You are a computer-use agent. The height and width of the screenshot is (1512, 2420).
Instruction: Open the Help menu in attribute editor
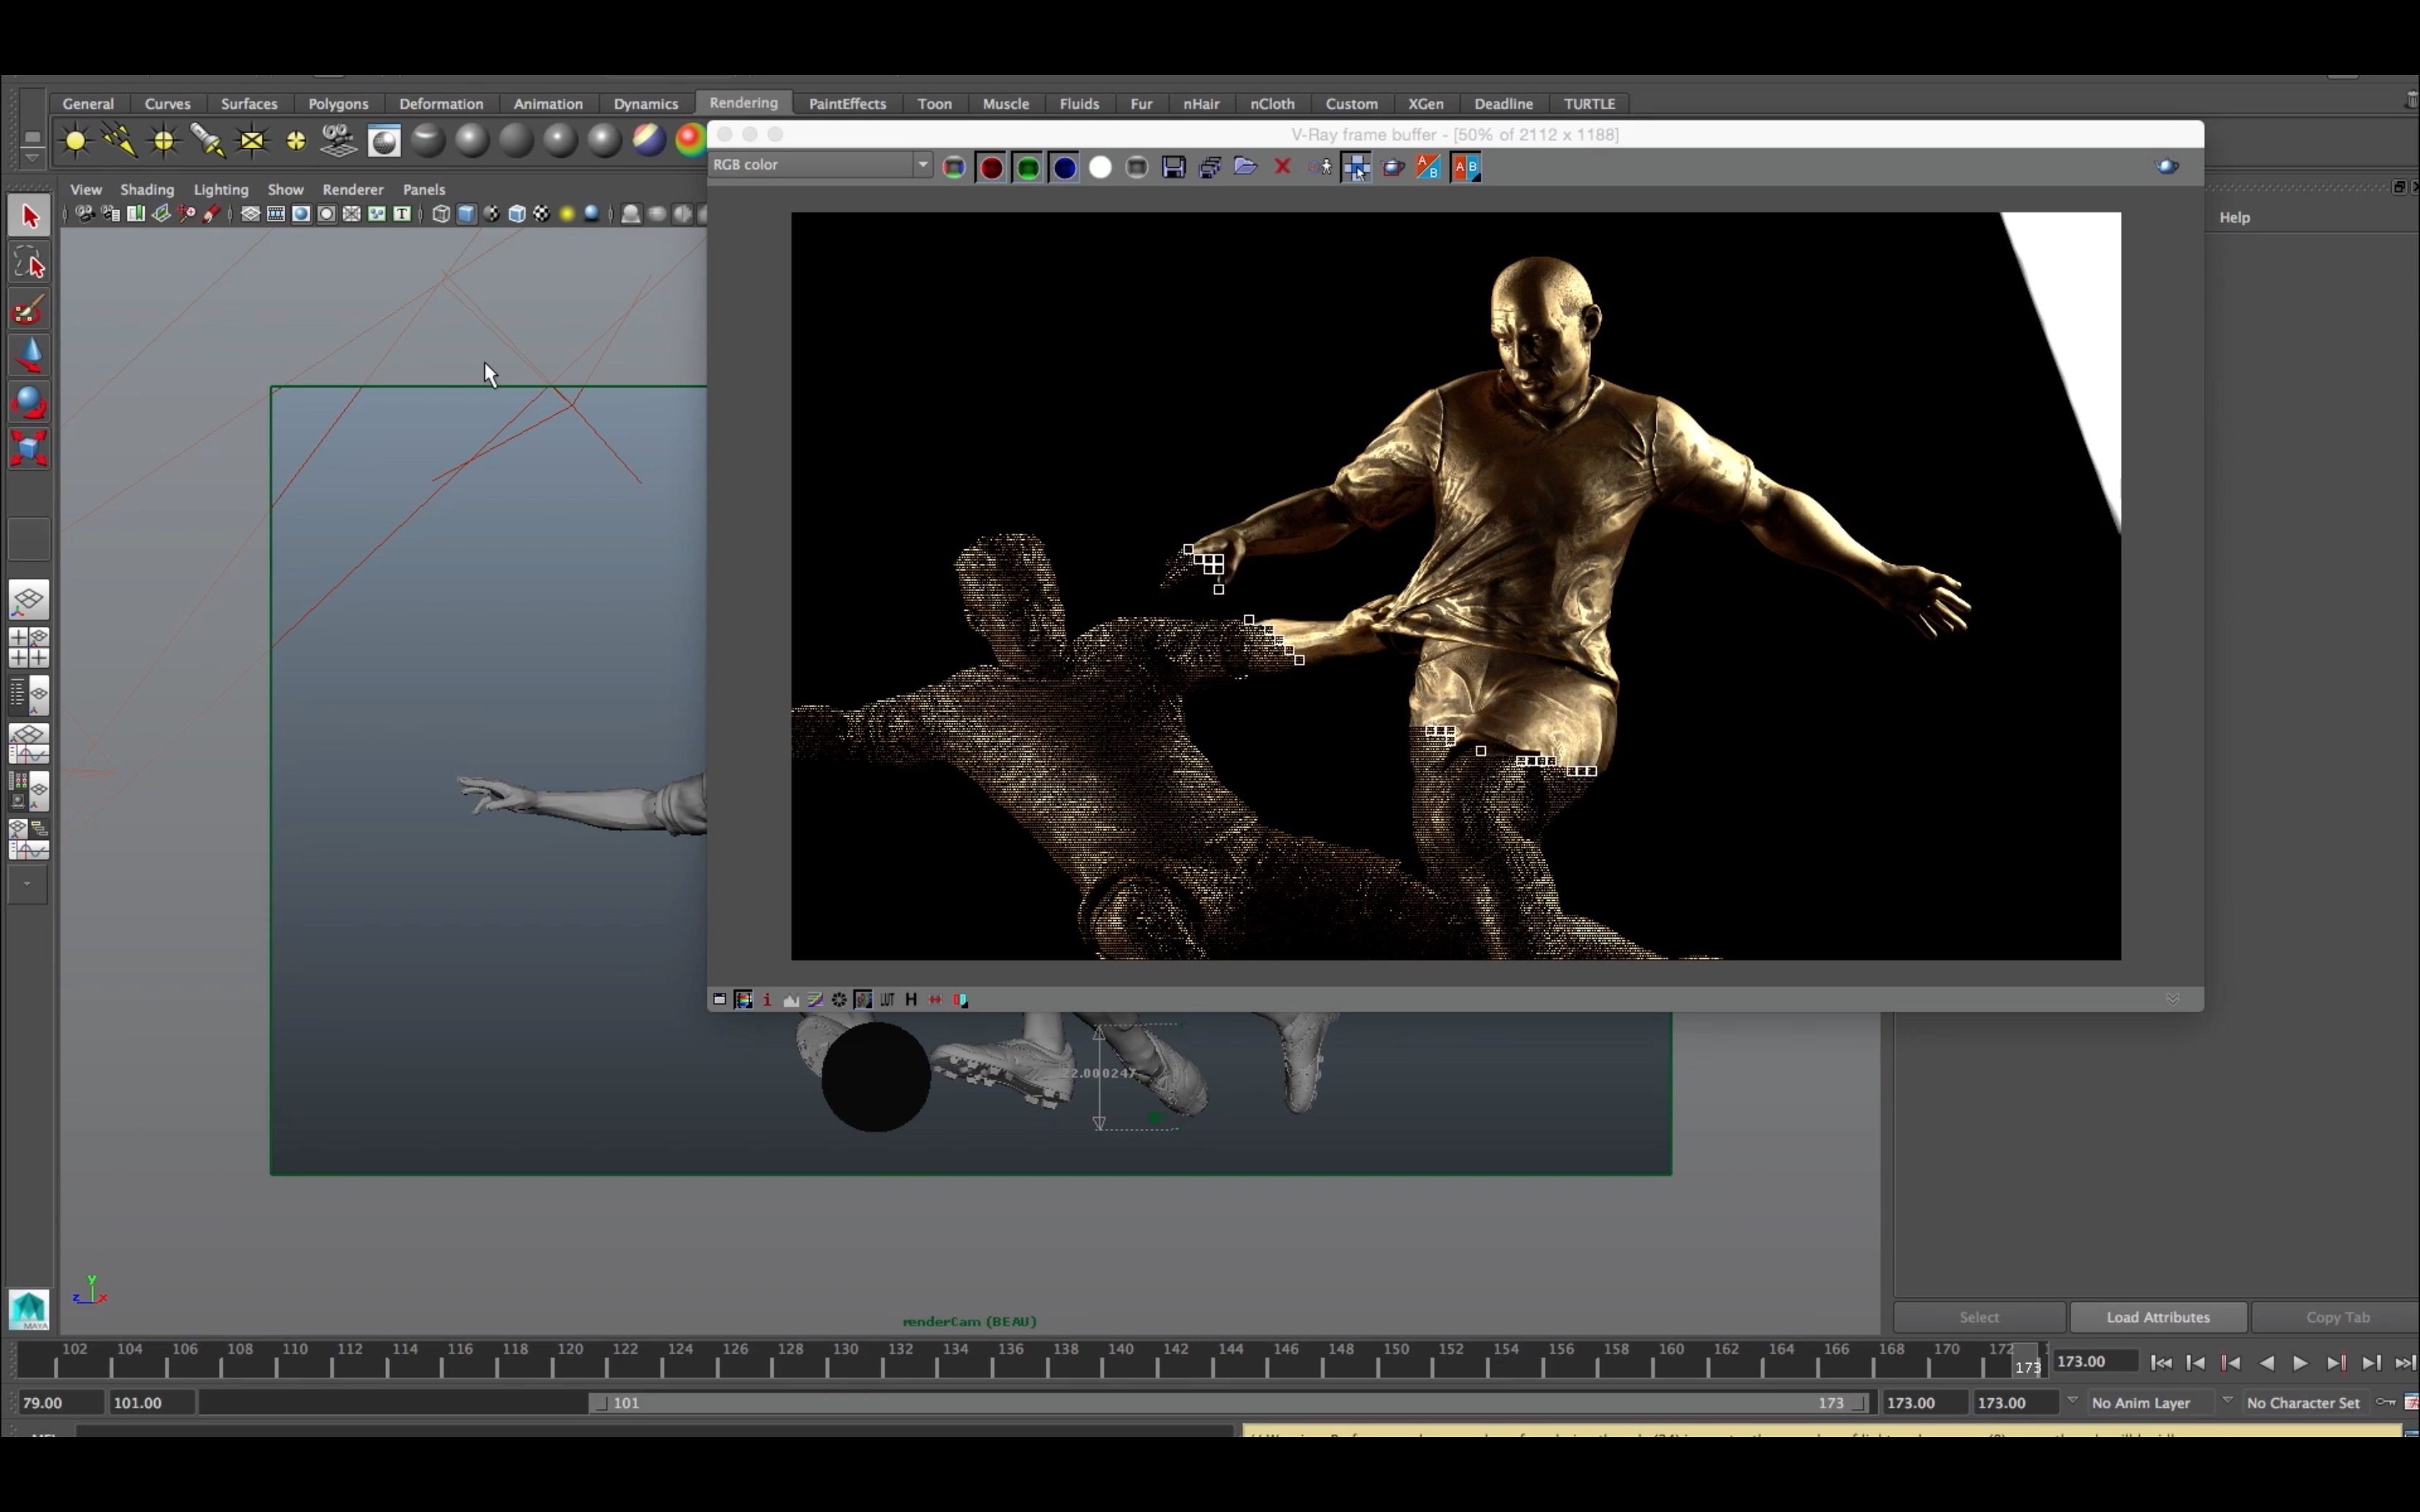pyautogui.click(x=2234, y=218)
